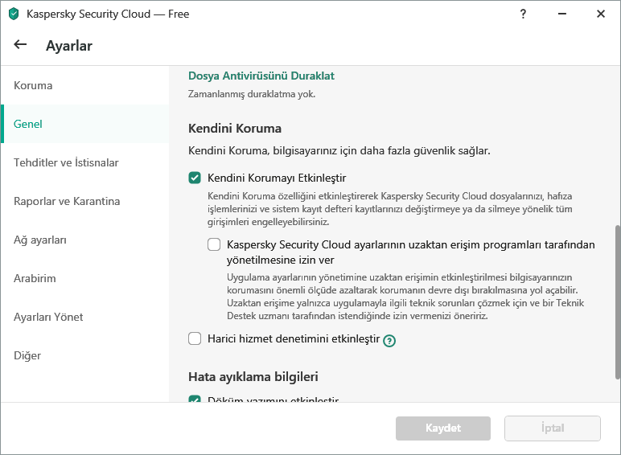Check Harici hizmet denetimini etkinleştir
Screen dimensions: 621x455
(x=195, y=339)
